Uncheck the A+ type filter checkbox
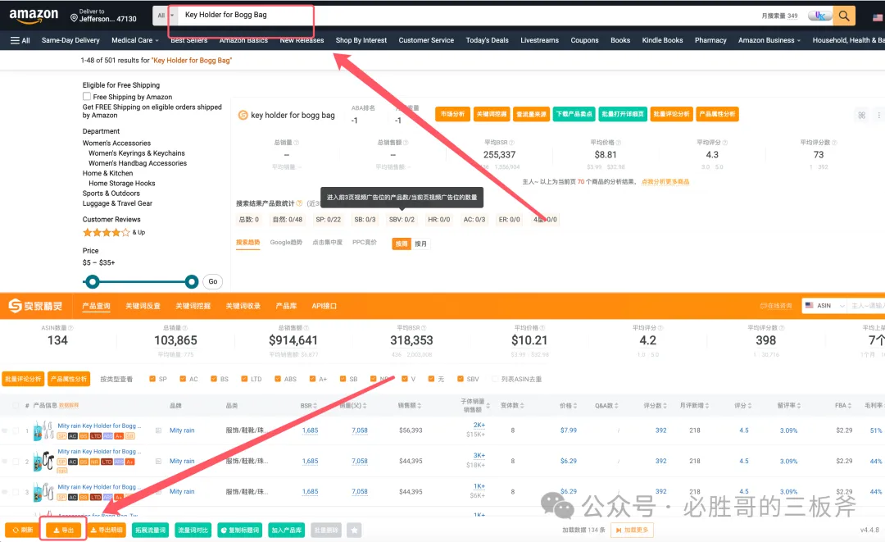The height and width of the screenshot is (542, 885). (x=313, y=379)
